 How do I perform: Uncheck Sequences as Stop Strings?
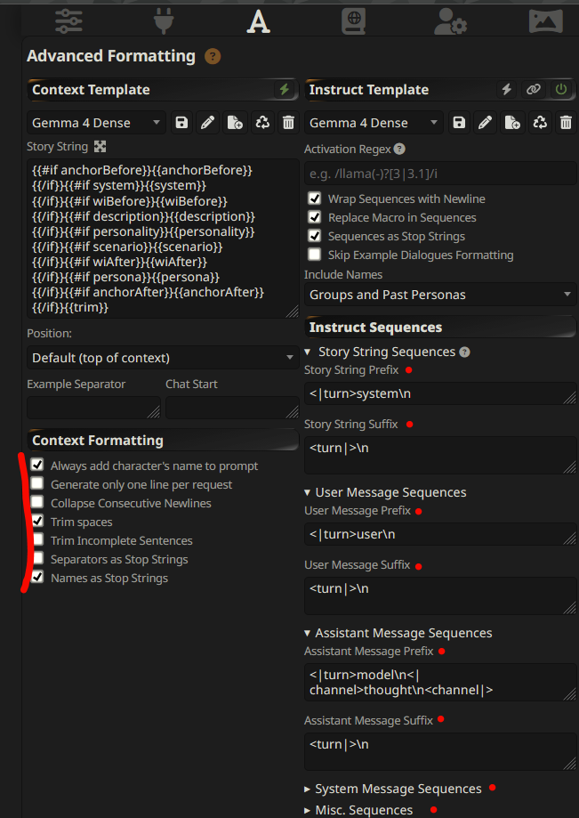[x=314, y=236]
